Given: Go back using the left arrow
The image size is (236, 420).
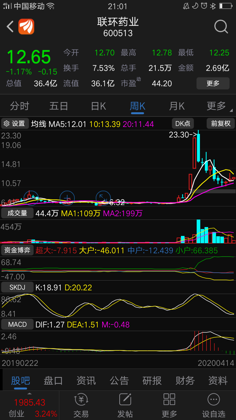Looking at the screenshot, I should [x=10, y=27].
